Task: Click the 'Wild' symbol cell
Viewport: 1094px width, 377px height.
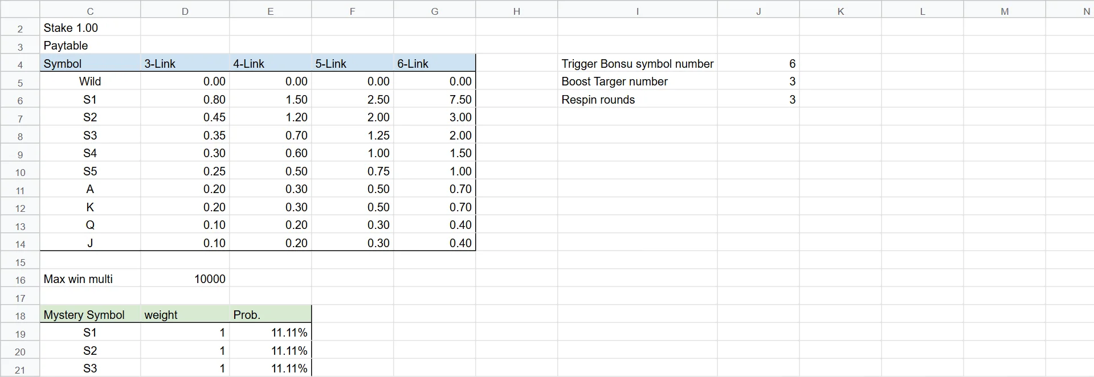Action: (x=90, y=81)
